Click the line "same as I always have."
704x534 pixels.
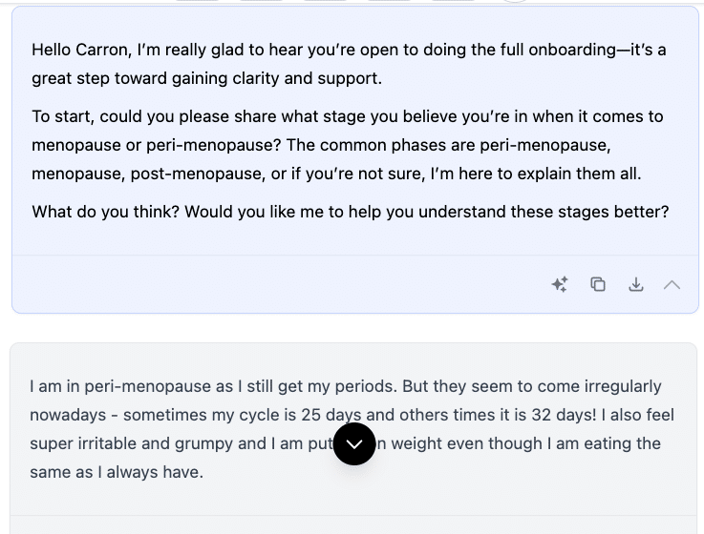coord(117,472)
